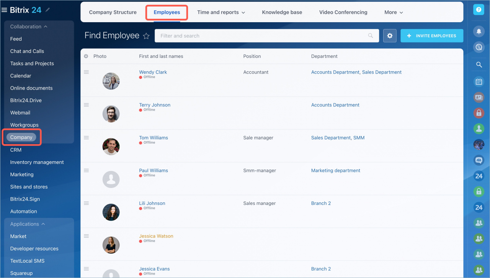This screenshot has width=490, height=278.
Task: Open Webmail menu item
Action: 20,113
